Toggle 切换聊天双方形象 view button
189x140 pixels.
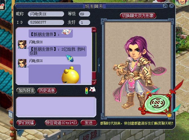(x=138, y=16)
